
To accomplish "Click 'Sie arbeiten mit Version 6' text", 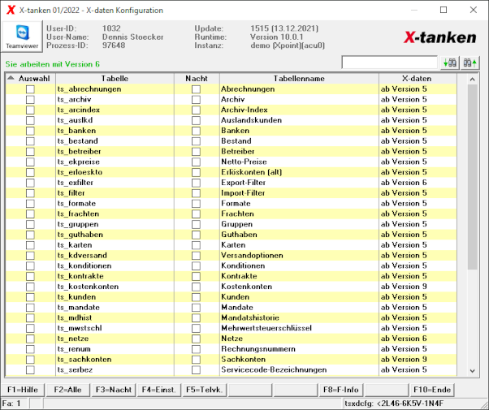I will pos(52,64).
